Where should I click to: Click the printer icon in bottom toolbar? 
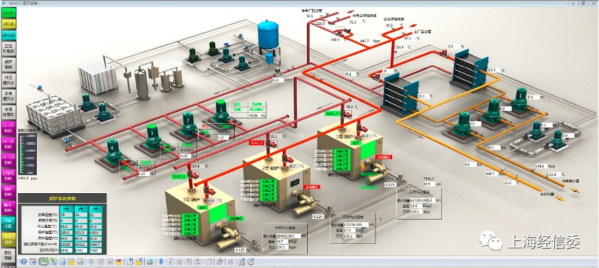click(149, 262)
